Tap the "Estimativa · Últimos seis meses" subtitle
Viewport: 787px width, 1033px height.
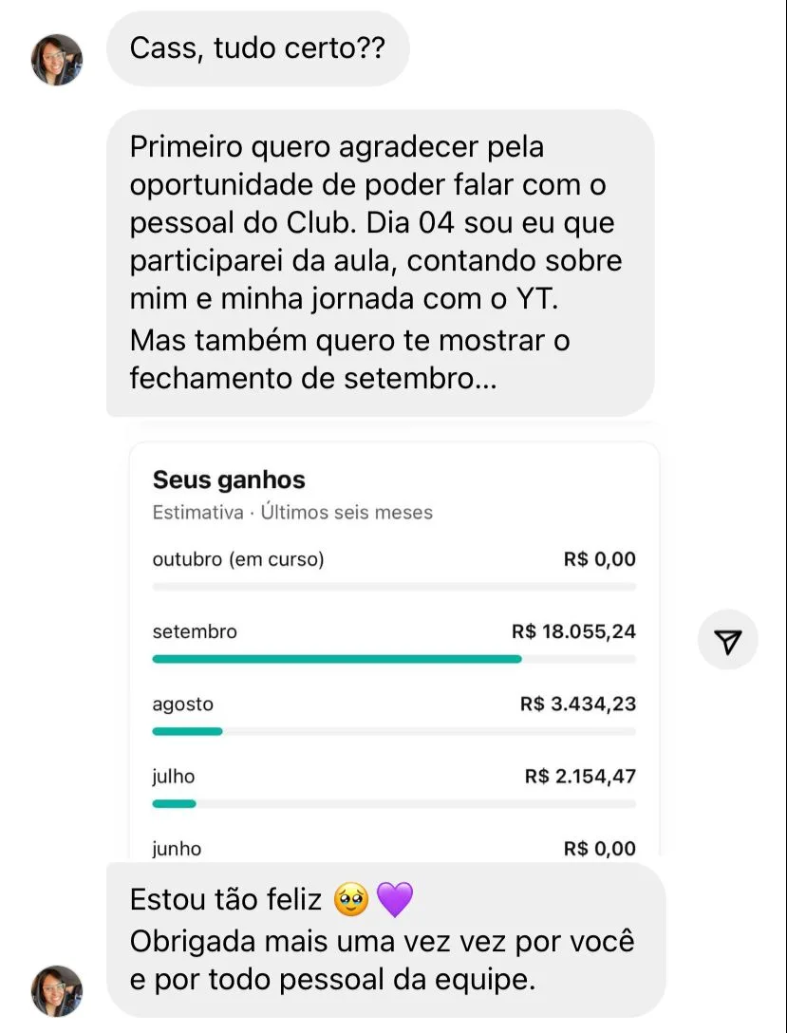coord(292,513)
